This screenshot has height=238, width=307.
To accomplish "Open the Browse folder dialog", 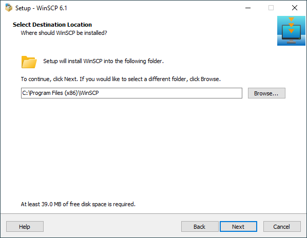I will (266, 93).
